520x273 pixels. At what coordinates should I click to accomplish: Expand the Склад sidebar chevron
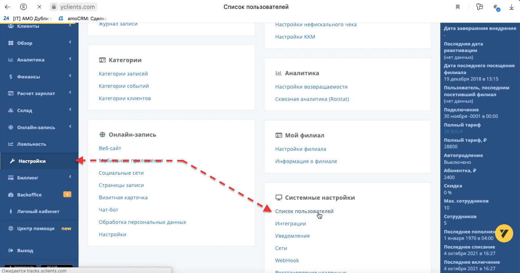[x=70, y=109]
